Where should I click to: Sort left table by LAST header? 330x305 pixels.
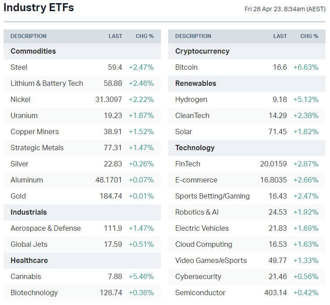tap(115, 36)
